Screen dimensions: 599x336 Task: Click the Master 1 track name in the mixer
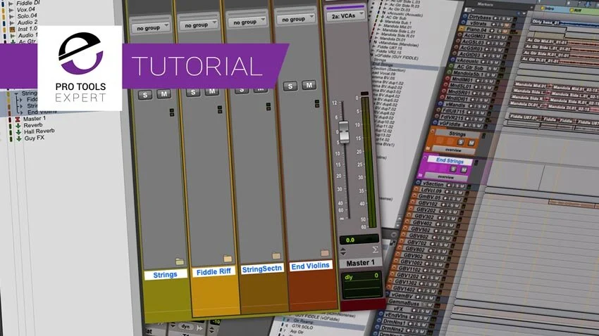coord(360,263)
